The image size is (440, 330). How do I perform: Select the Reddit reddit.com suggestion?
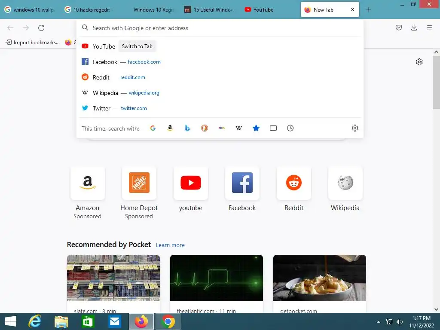click(x=220, y=77)
